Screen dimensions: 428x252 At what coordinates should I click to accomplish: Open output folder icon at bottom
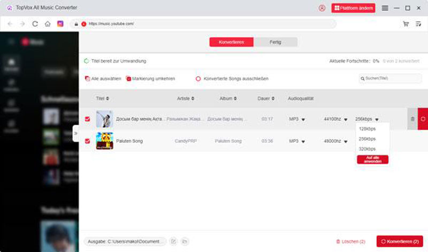point(185,241)
